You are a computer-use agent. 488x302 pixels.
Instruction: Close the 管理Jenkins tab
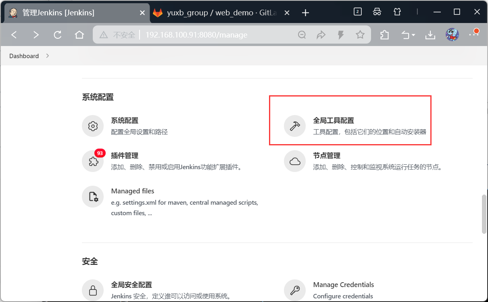click(142, 13)
